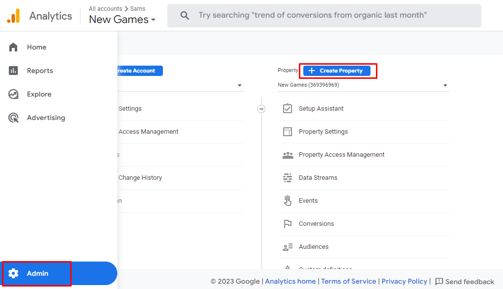Click the Sams breadcrumb

(x=137, y=9)
